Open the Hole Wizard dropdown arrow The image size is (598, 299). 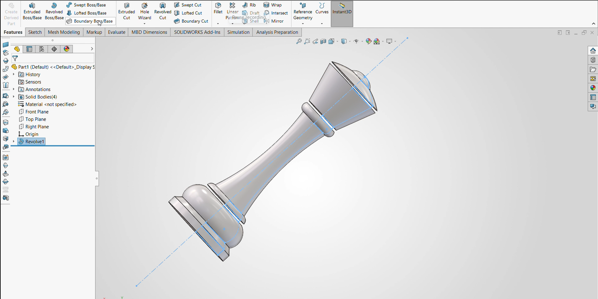click(144, 24)
